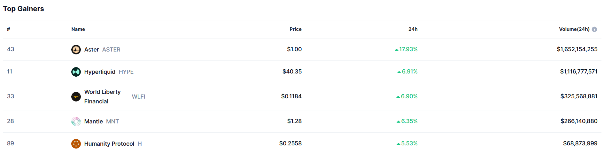Click the Hyperliquid coin logo icon
Viewport: 604px width, 153px height.
(x=76, y=72)
